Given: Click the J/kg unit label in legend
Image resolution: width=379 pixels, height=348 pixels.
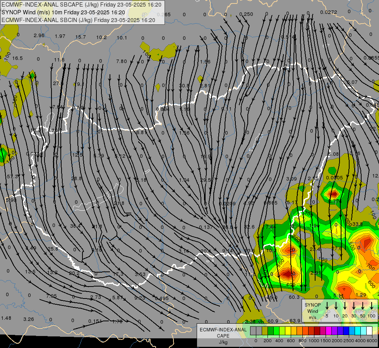Looking at the screenshot, I should (x=223, y=342).
